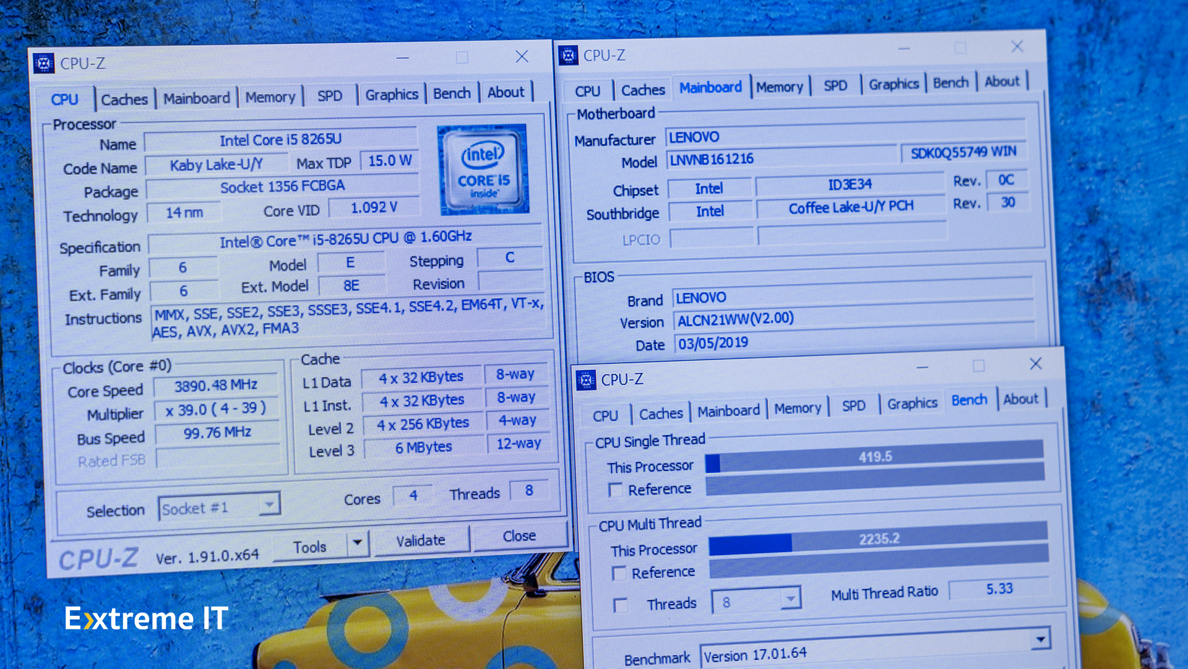Screen dimensions: 1188x669
Task: Open Graphics tab in CPU window
Action: 392,94
